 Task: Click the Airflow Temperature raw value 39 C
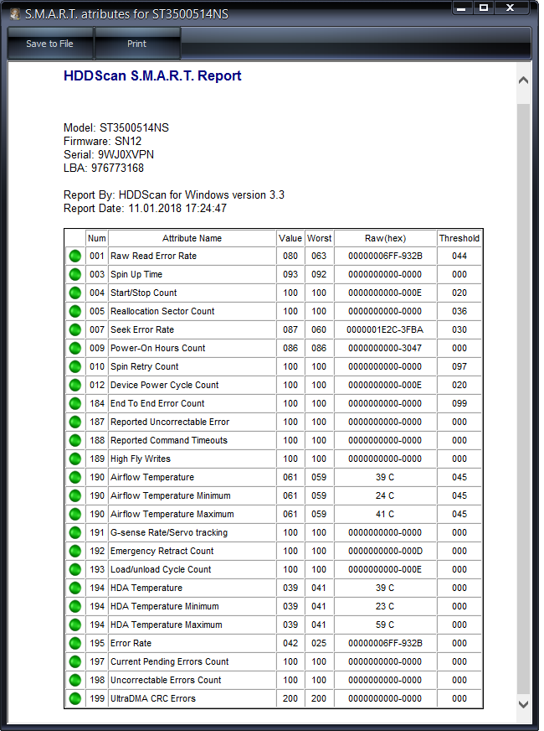click(385, 478)
